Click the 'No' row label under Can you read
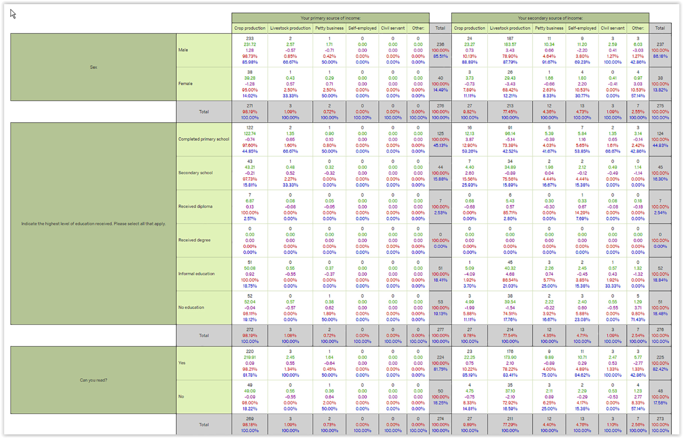 point(204,397)
